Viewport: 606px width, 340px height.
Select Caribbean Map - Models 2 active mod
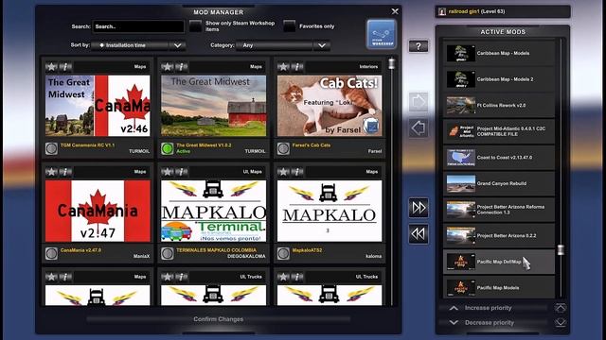click(499, 79)
